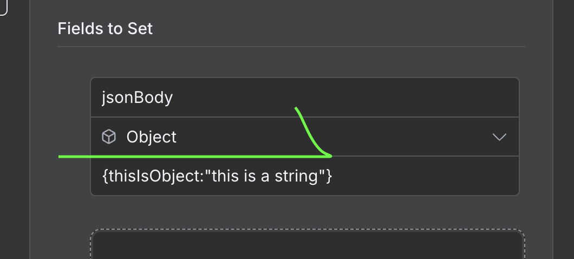Click the rounded box at top-left corner
574x259 pixels.
point(3,7)
